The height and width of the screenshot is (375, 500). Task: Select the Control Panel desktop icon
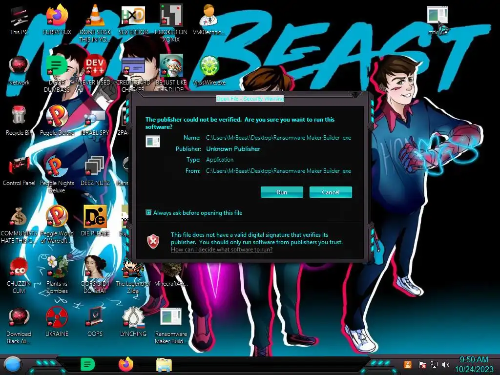click(x=19, y=171)
